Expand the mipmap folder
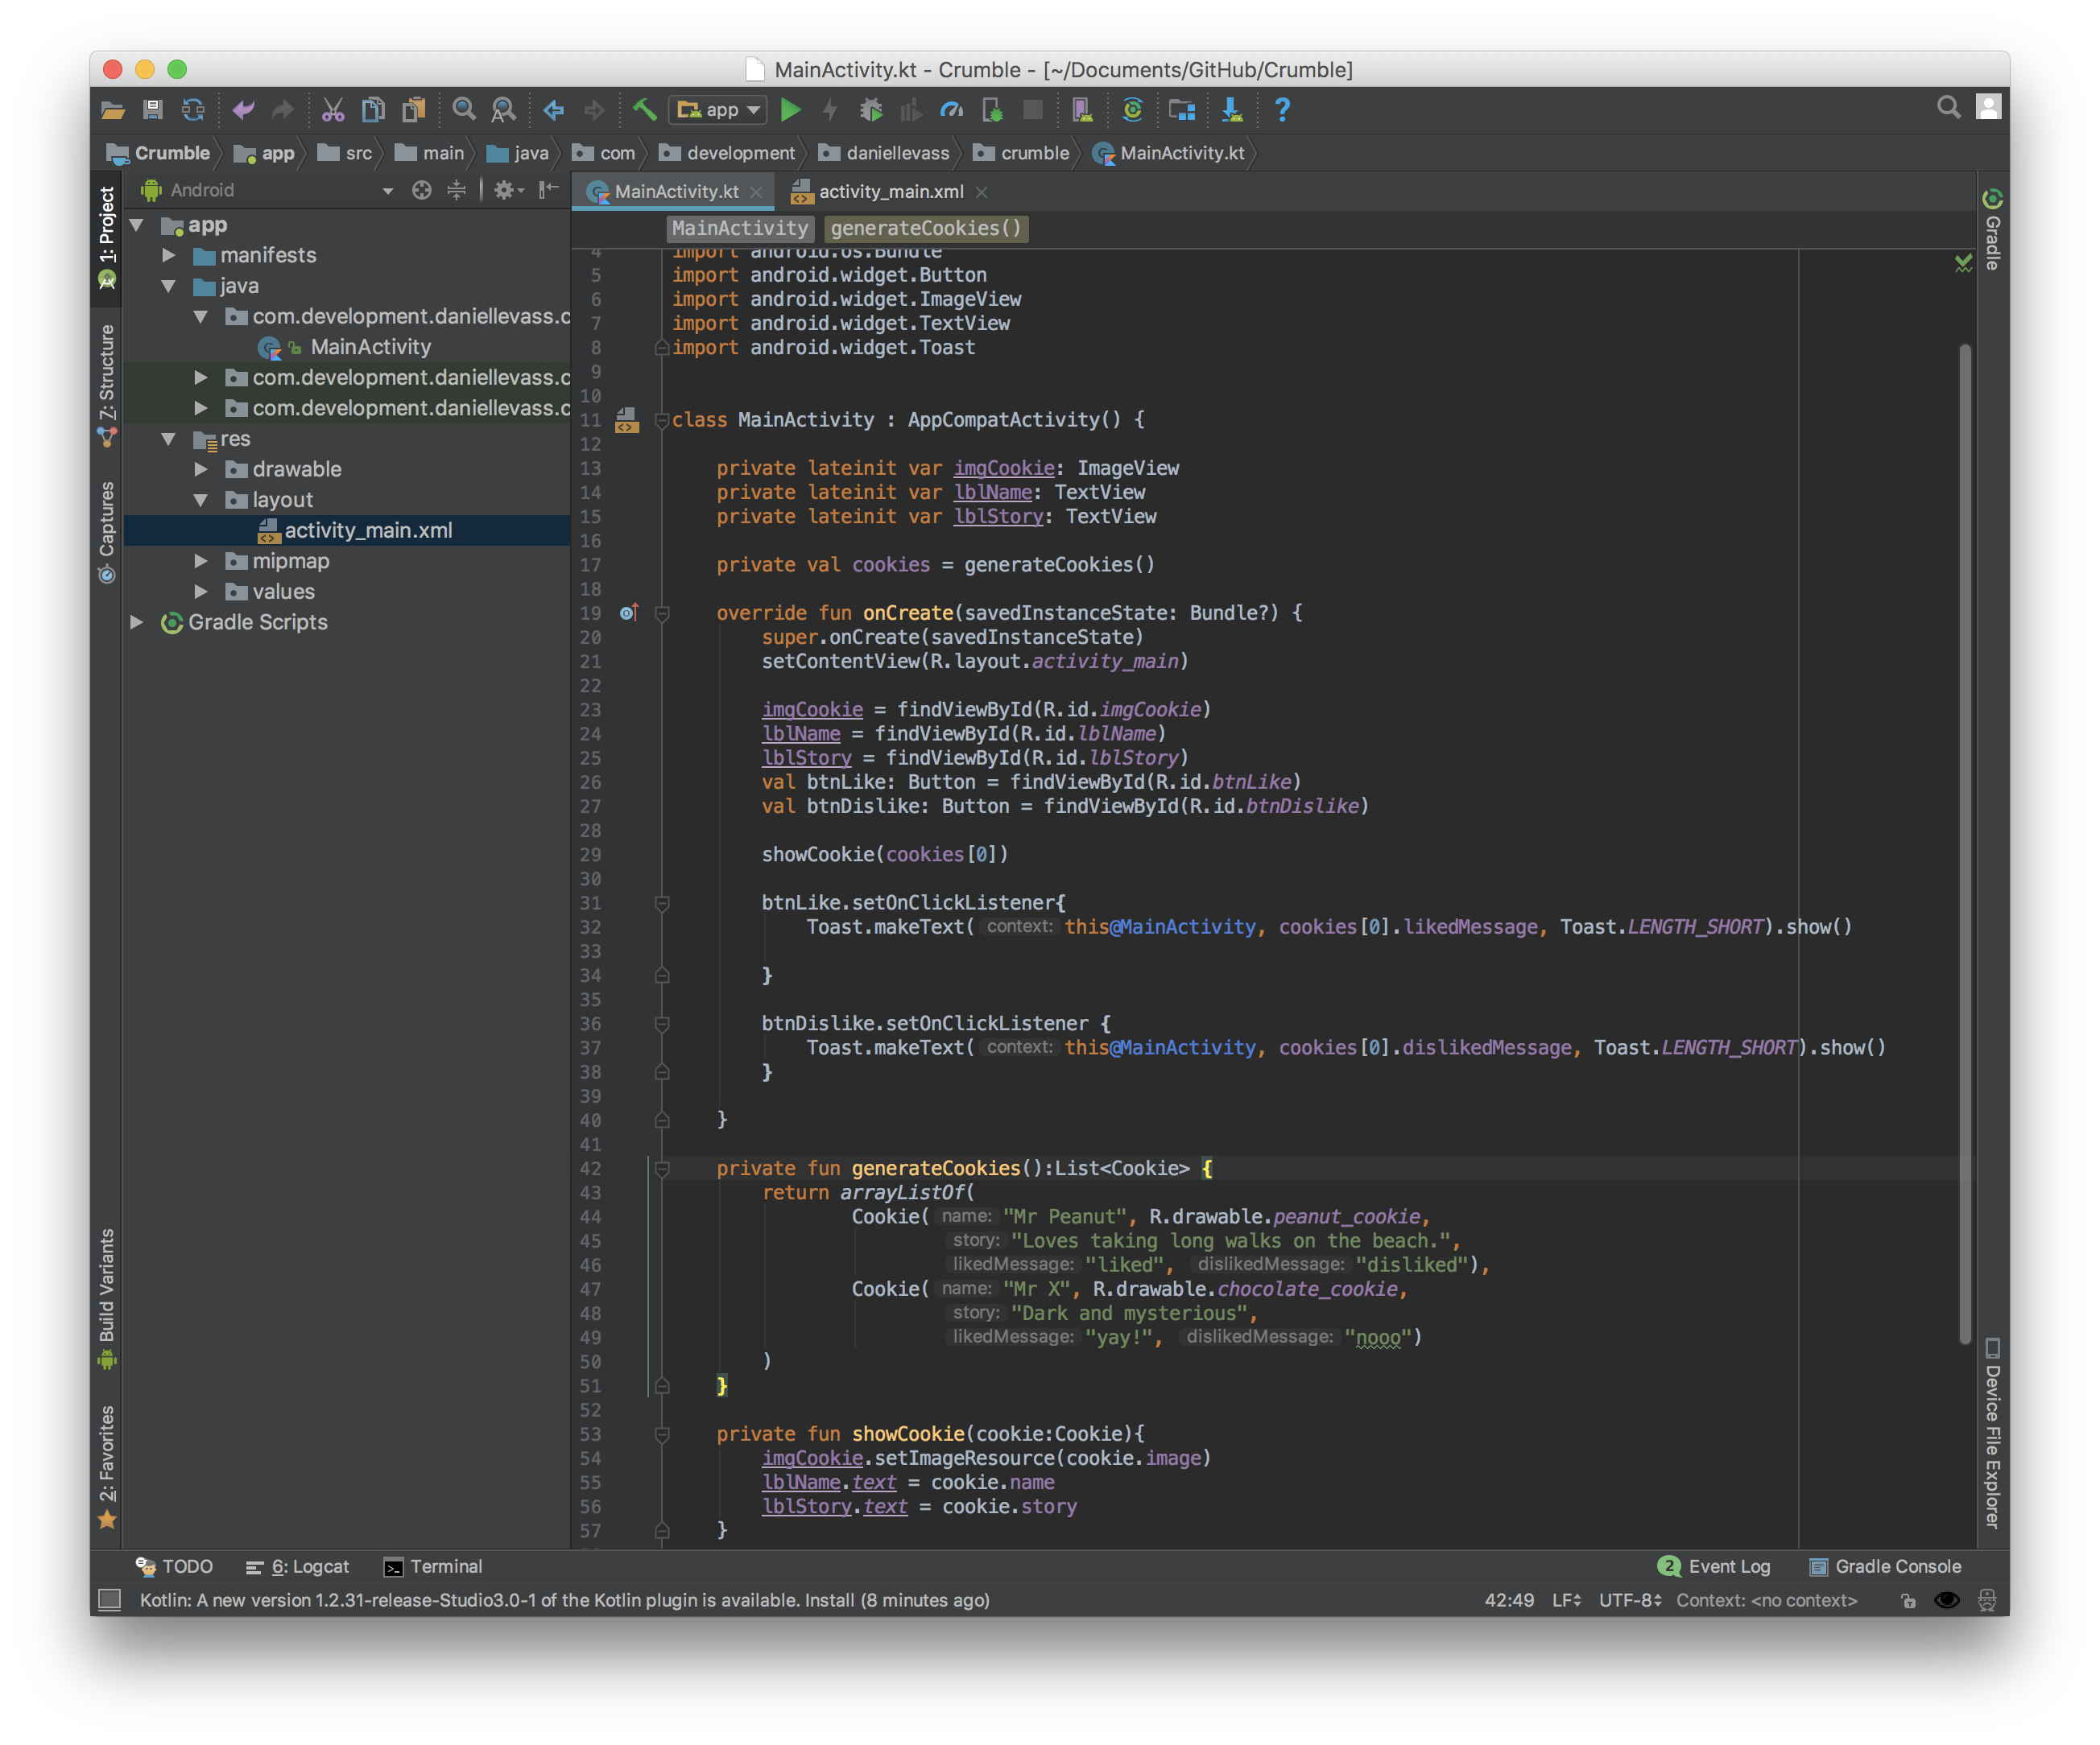Viewport: 2100px width, 1745px height. click(x=201, y=562)
